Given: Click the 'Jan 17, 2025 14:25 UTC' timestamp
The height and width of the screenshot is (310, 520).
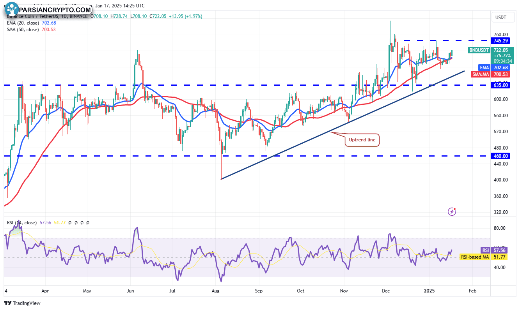Looking at the screenshot, I should (119, 6).
